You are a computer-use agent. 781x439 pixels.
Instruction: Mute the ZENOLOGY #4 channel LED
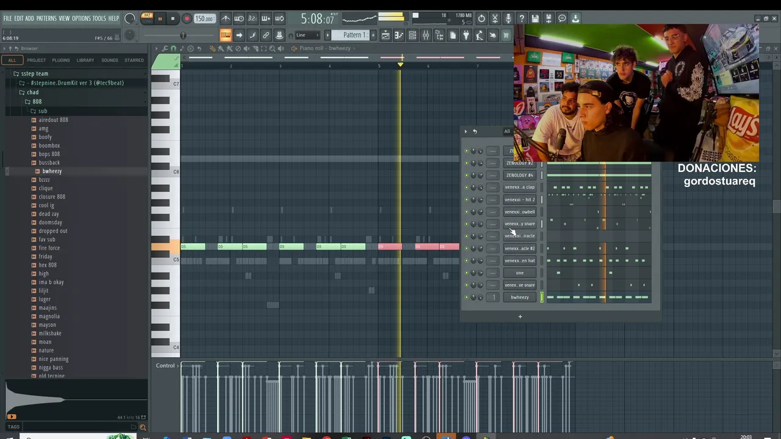point(467,175)
